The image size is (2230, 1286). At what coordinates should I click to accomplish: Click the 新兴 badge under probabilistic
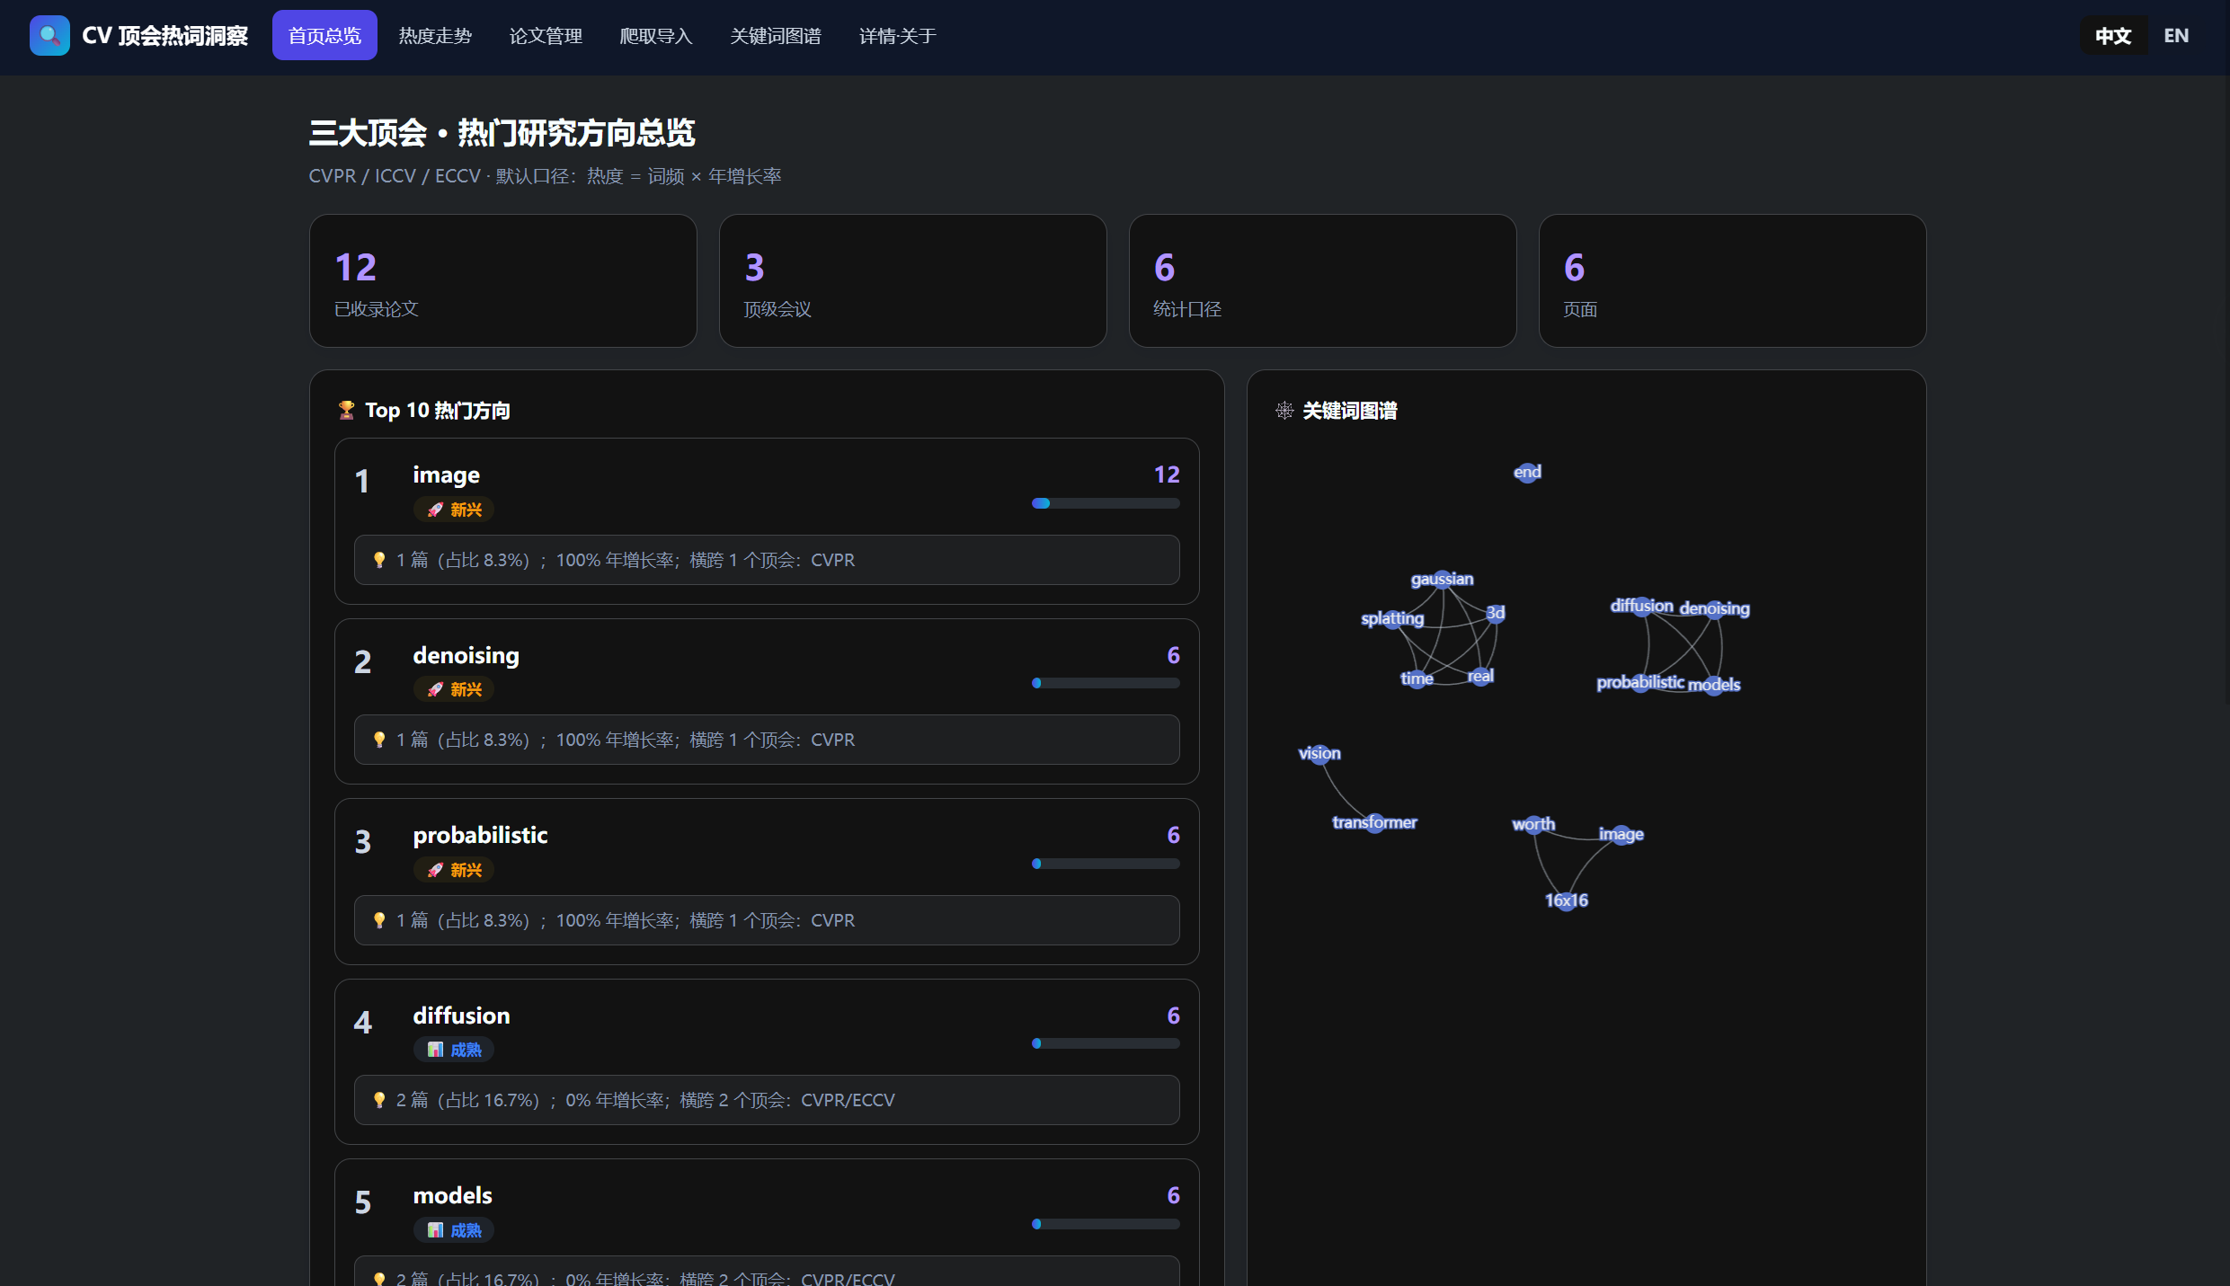[x=454, y=870]
